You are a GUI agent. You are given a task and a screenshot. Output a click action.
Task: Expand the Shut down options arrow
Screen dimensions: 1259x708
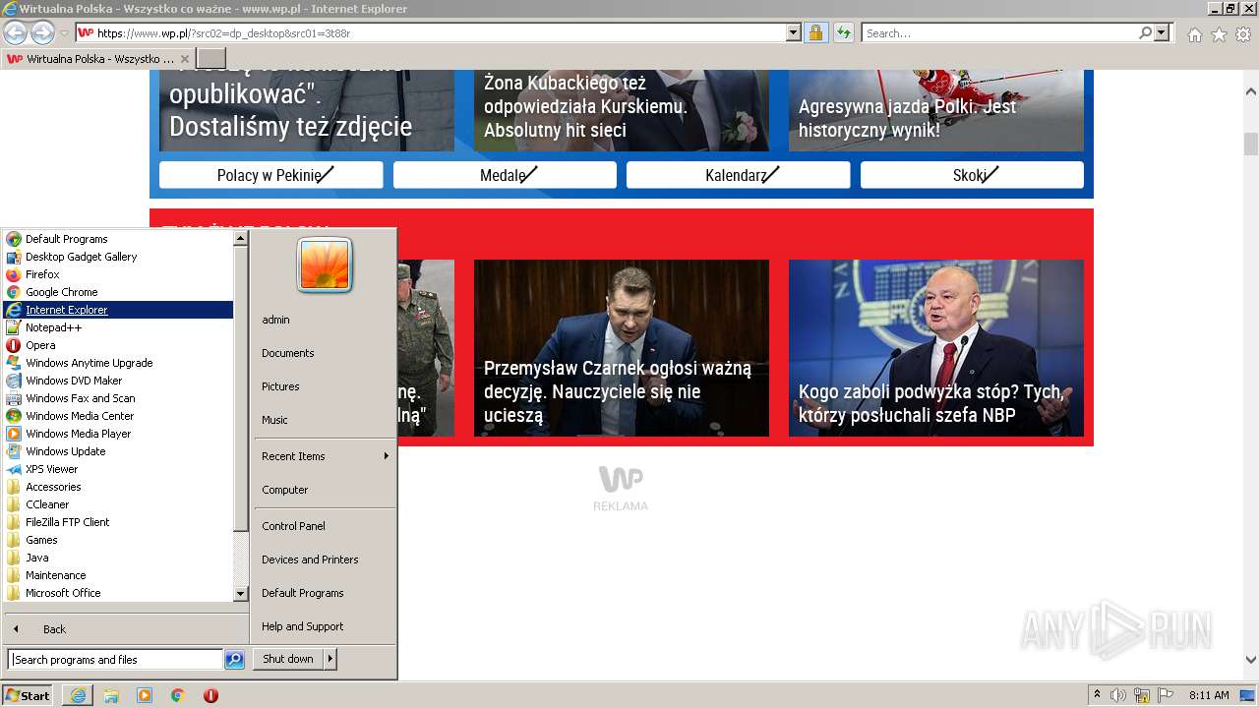pos(330,659)
